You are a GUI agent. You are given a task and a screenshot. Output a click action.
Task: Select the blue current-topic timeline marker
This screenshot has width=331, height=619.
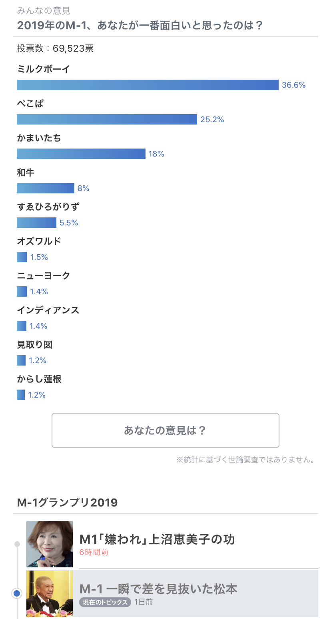(x=17, y=593)
